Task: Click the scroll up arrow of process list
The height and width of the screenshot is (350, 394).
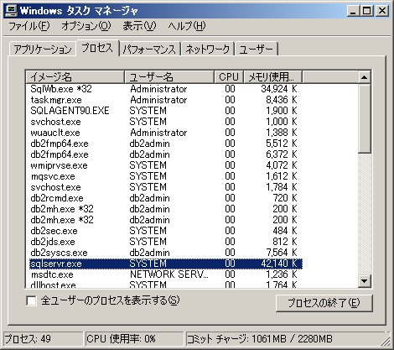Action: [x=364, y=77]
